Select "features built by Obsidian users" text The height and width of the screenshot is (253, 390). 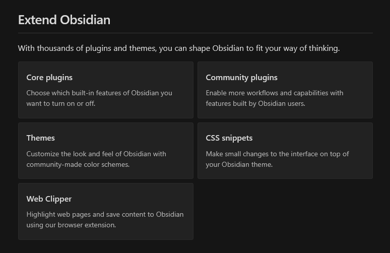(255, 104)
